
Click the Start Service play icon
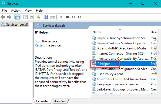click(61, 17)
